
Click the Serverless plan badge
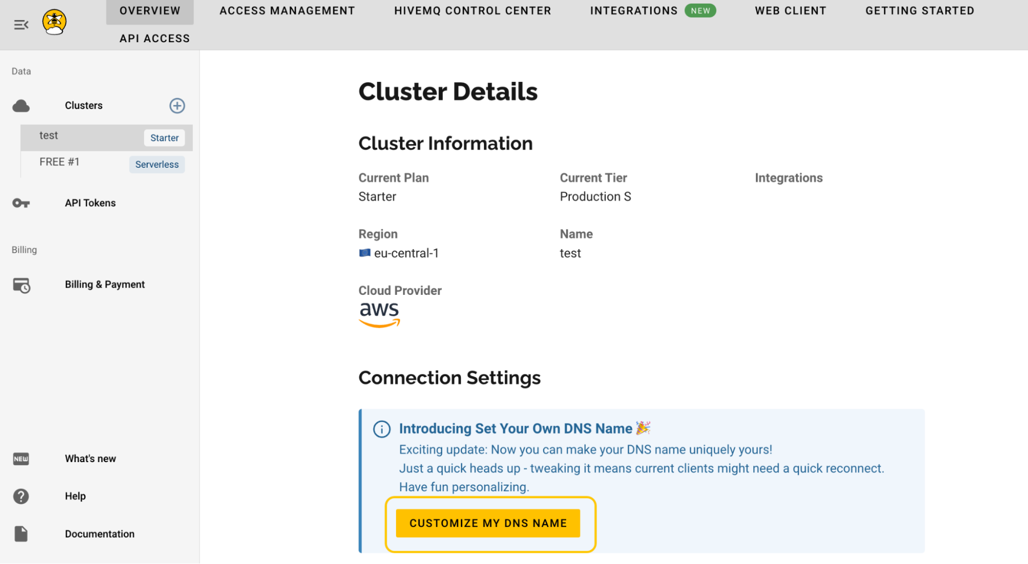[157, 165]
